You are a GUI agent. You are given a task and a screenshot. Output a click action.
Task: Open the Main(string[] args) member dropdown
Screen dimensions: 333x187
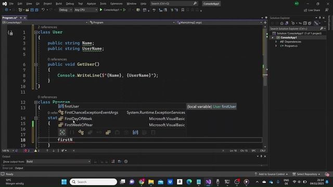tap(220, 22)
